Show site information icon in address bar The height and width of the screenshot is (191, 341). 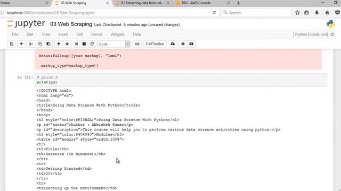click(2, 13)
